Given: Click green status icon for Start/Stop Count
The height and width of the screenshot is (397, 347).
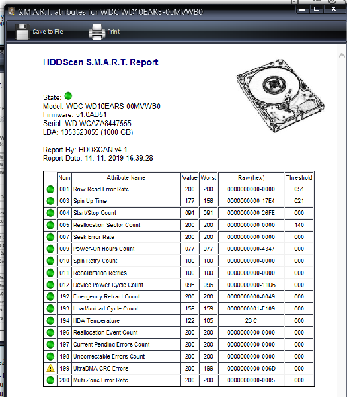Looking at the screenshot, I should [50, 213].
